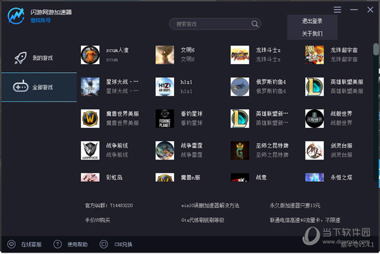The image size is (380, 254).
Task: Select the 永恒之塔 game thumbnail
Action: pos(315,177)
